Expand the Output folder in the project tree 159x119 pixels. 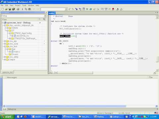tap(5, 59)
